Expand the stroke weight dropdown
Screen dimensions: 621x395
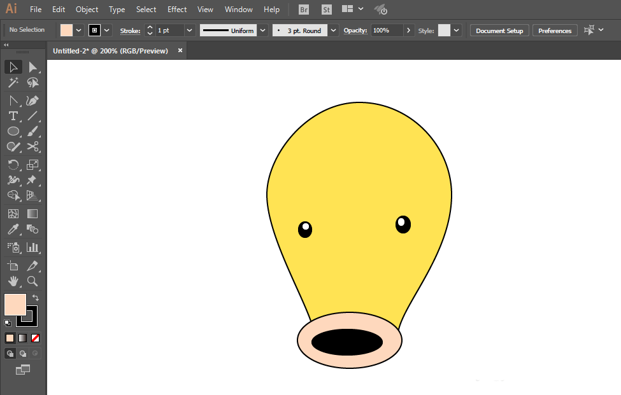coord(190,31)
